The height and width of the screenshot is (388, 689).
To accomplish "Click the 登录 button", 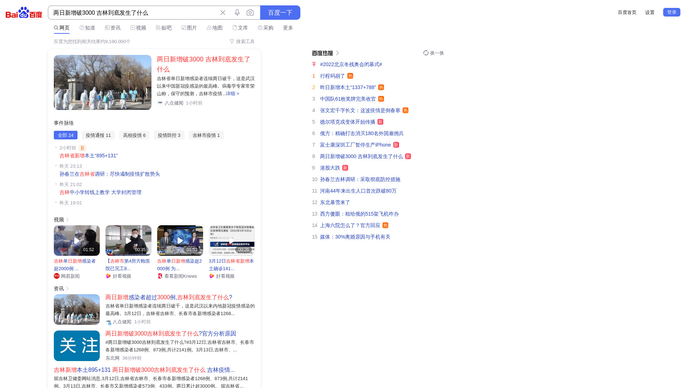I will [671, 12].
